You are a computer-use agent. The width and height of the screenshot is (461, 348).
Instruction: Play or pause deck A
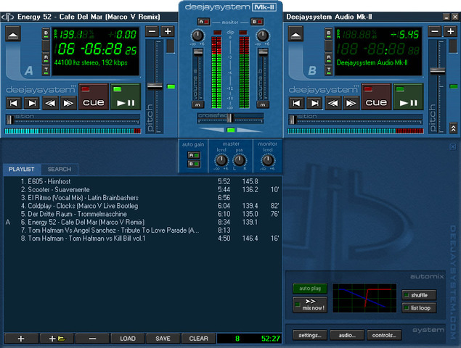126,97
